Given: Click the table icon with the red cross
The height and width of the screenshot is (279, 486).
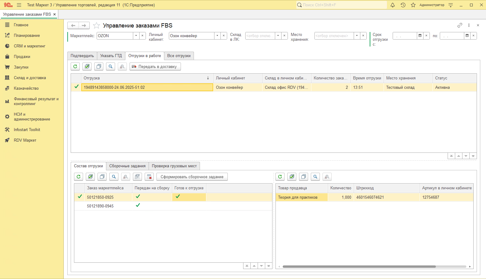Looking at the screenshot, I should click(149, 177).
